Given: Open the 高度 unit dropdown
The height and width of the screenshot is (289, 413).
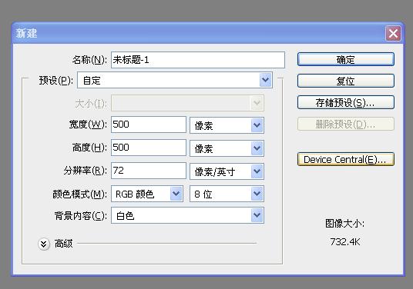Looking at the screenshot, I should click(227, 148).
